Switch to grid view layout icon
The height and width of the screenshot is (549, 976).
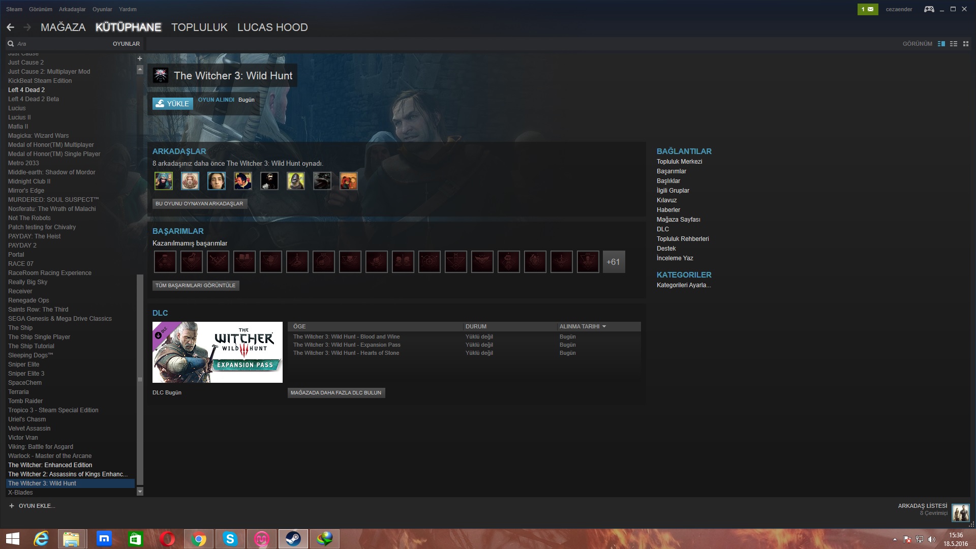tap(966, 44)
